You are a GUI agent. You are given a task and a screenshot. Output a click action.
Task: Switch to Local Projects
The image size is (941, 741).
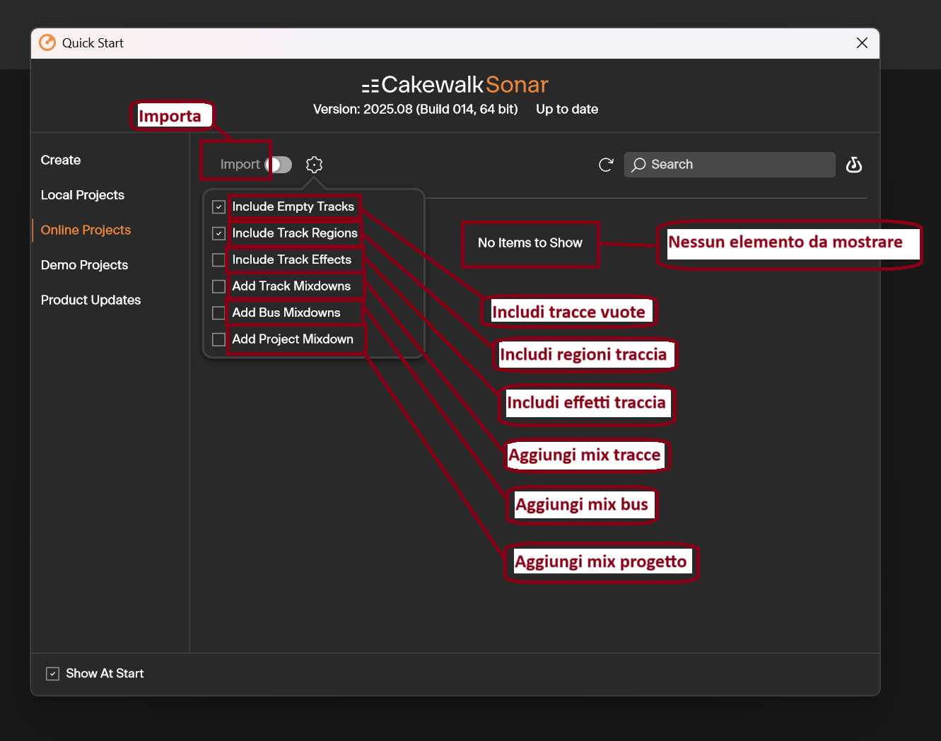[83, 195]
